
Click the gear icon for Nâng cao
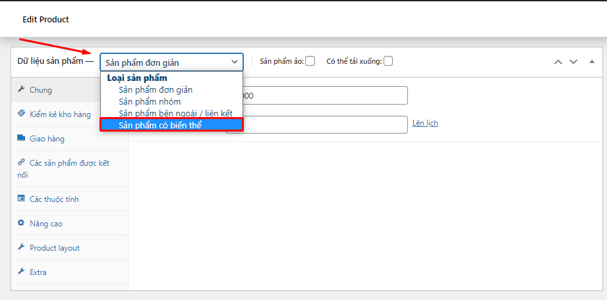[21, 223]
